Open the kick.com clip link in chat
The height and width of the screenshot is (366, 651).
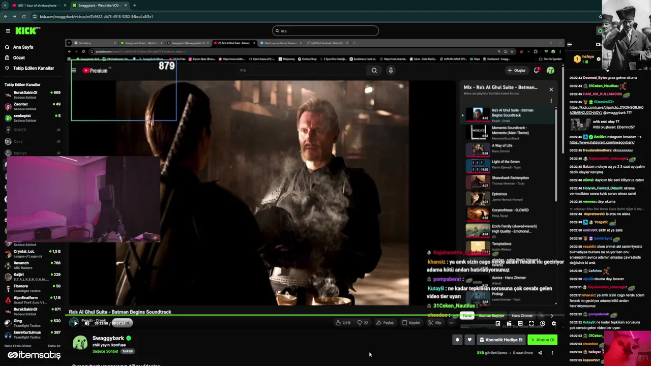point(606,110)
